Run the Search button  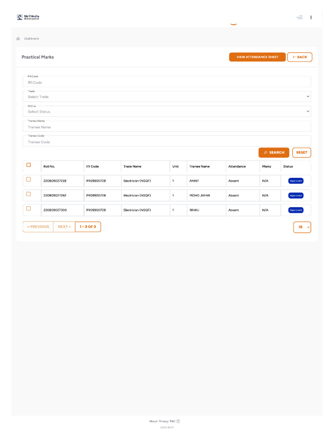pyautogui.click(x=274, y=152)
